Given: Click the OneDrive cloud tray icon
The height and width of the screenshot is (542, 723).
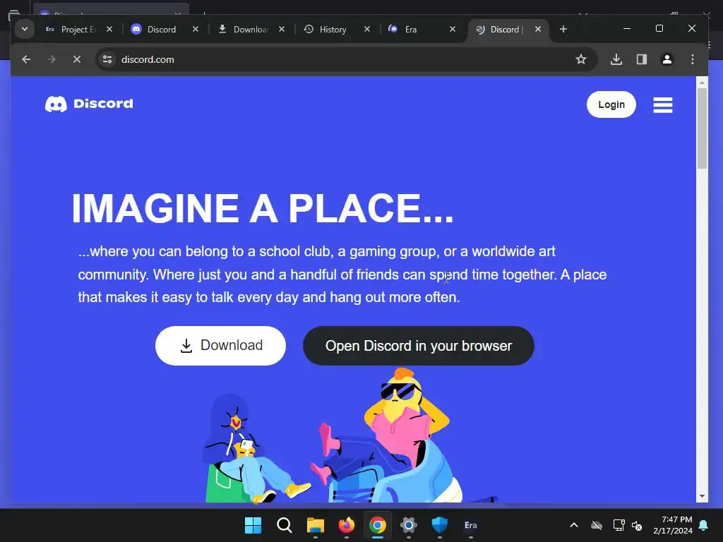Looking at the screenshot, I should 597,525.
